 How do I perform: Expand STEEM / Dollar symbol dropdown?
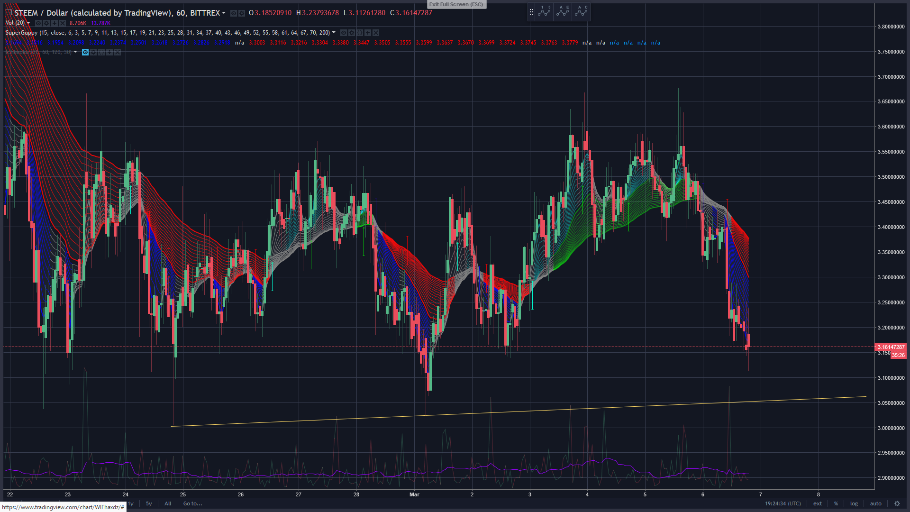pyautogui.click(x=224, y=13)
